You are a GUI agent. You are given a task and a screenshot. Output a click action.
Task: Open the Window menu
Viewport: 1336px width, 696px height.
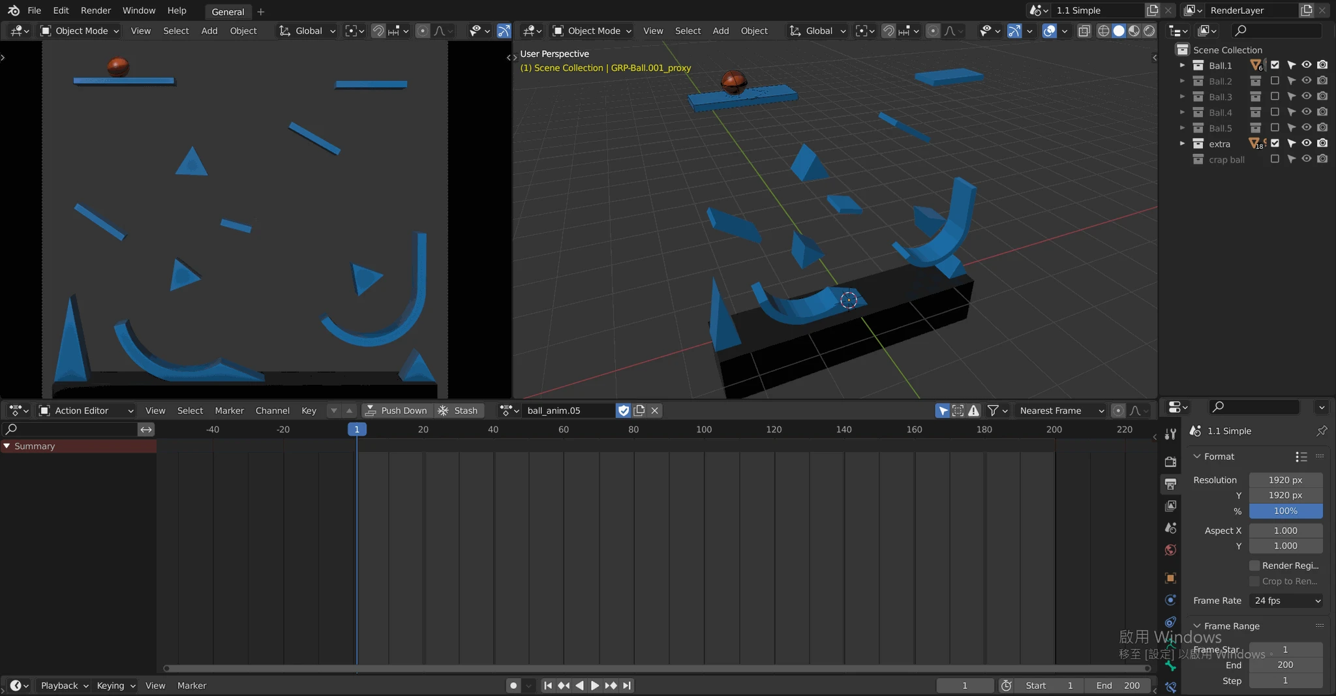(x=139, y=10)
